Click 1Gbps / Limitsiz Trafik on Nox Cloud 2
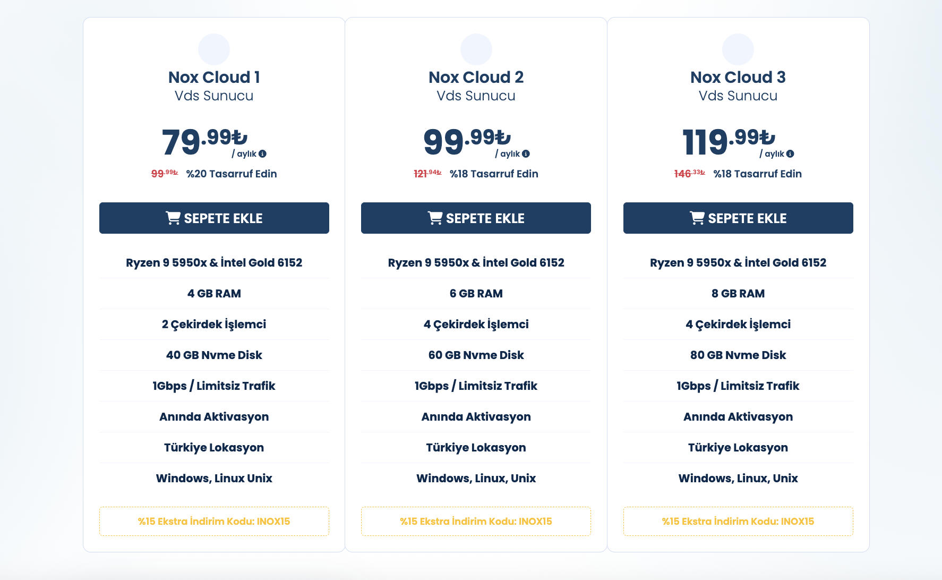942x580 pixels. coord(476,386)
